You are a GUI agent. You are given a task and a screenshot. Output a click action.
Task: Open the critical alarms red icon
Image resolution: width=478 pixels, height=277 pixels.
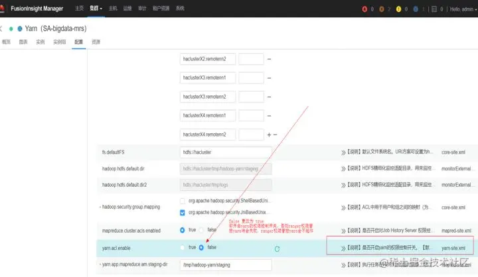click(364, 9)
